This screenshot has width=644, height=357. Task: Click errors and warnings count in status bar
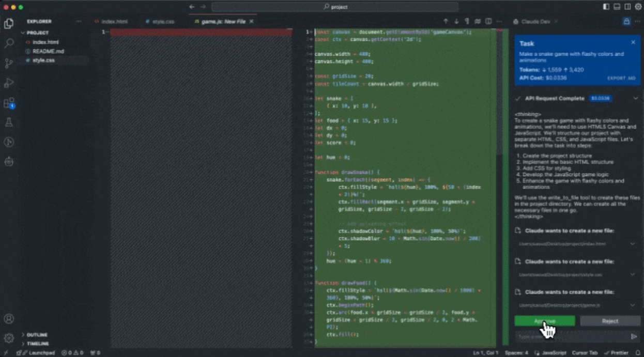[72, 353]
